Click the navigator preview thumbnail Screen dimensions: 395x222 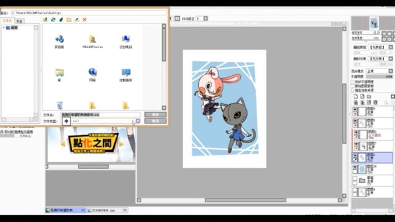[x=374, y=23]
